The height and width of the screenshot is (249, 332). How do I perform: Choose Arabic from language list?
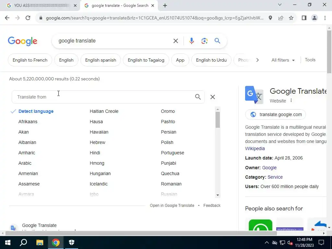click(25, 163)
